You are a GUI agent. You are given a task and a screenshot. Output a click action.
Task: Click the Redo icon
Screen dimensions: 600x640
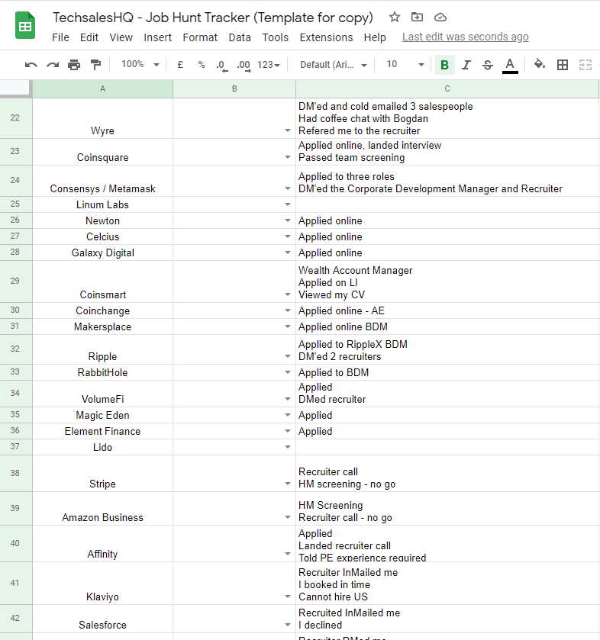[53, 65]
